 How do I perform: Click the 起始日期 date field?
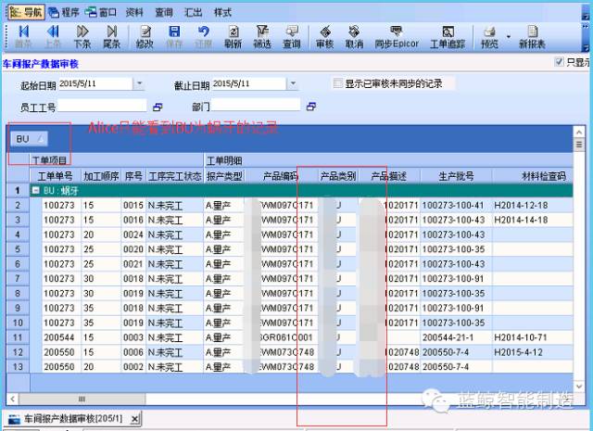coord(95,83)
